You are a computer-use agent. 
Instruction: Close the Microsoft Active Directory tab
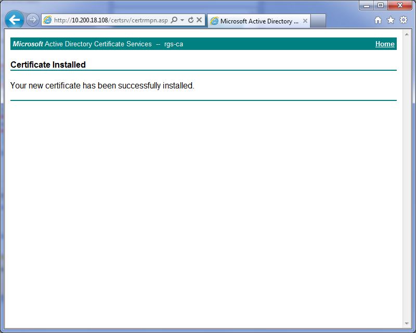[305, 21]
